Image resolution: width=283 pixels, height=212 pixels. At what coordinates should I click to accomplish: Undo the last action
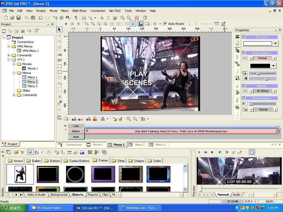pos(41,18)
